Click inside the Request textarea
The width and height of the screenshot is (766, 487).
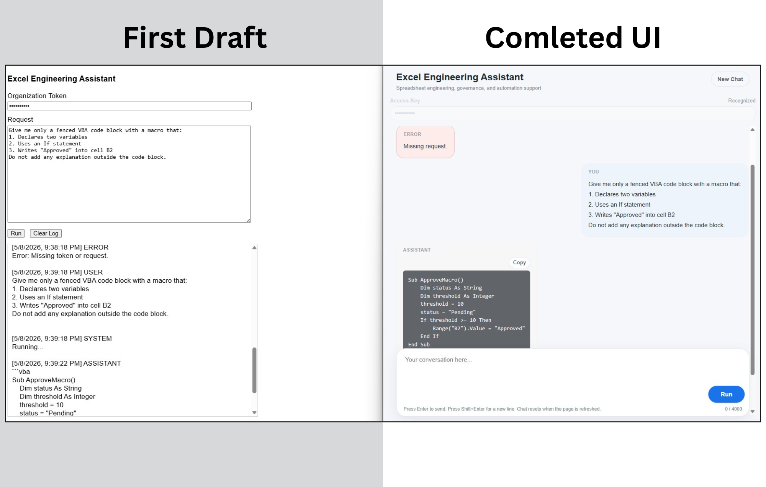tap(129, 174)
